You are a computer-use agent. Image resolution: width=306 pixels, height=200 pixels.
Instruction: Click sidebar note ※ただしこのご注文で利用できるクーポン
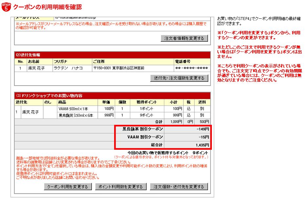(259, 52)
